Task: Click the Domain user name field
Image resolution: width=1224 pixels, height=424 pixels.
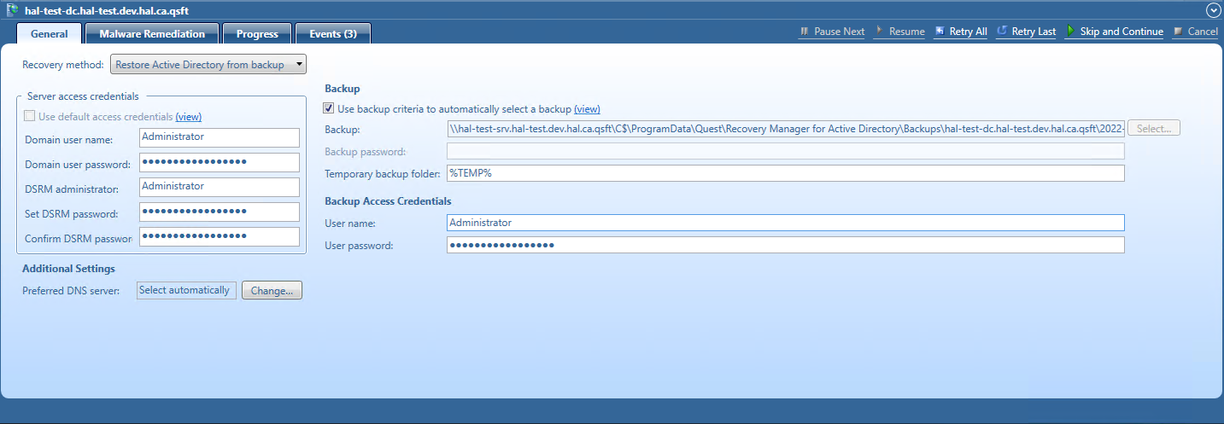Action: click(220, 137)
